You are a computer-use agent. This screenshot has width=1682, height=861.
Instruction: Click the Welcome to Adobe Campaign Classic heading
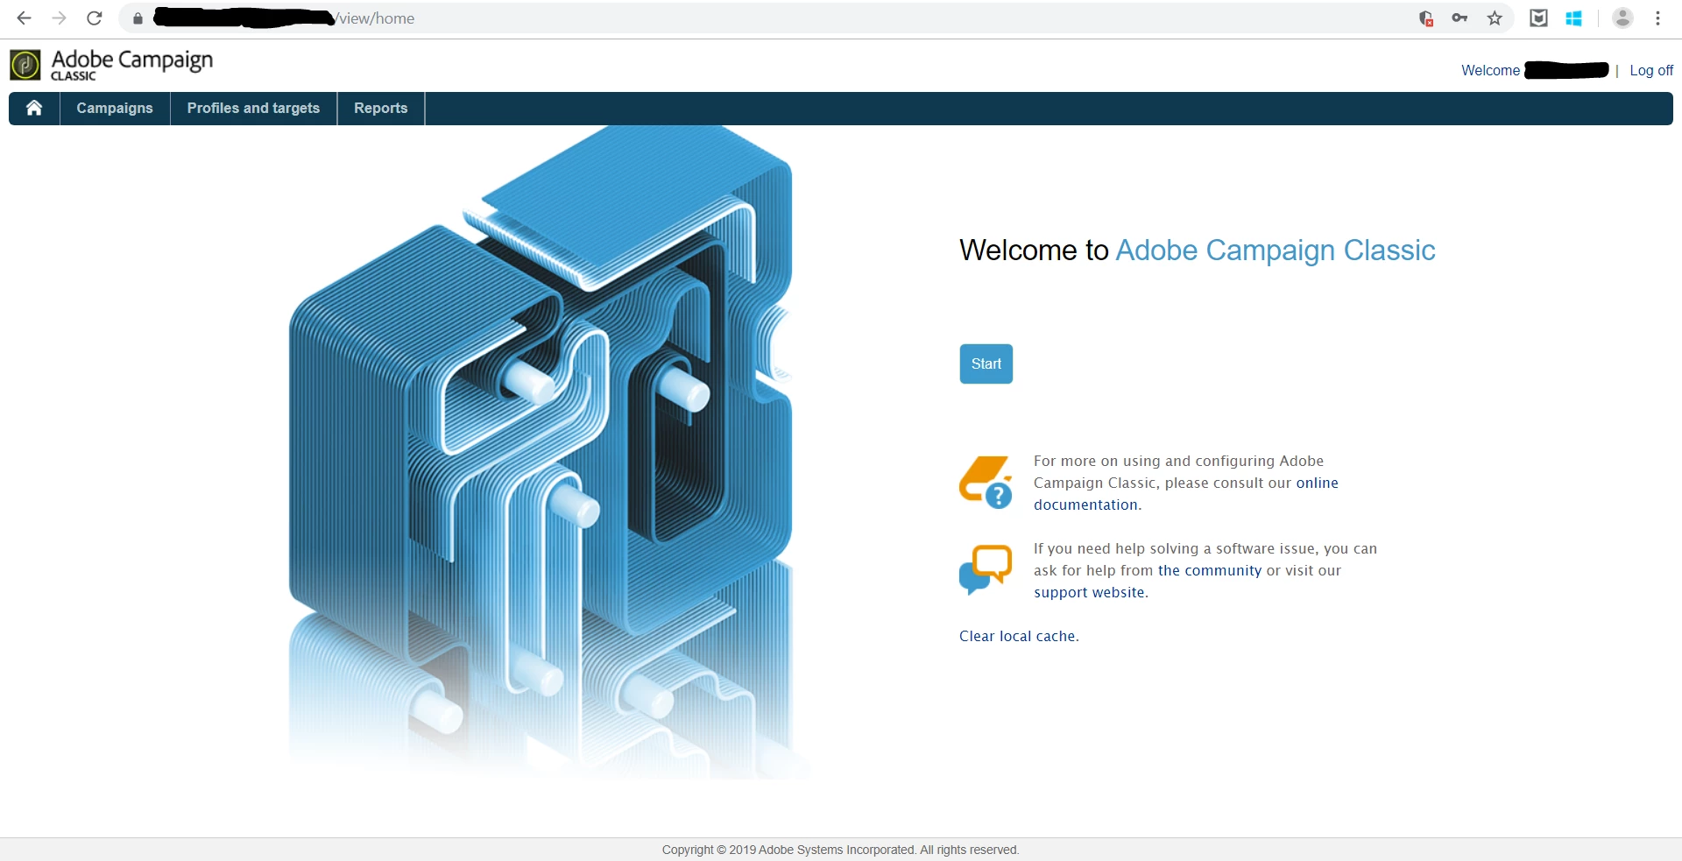point(1198,251)
